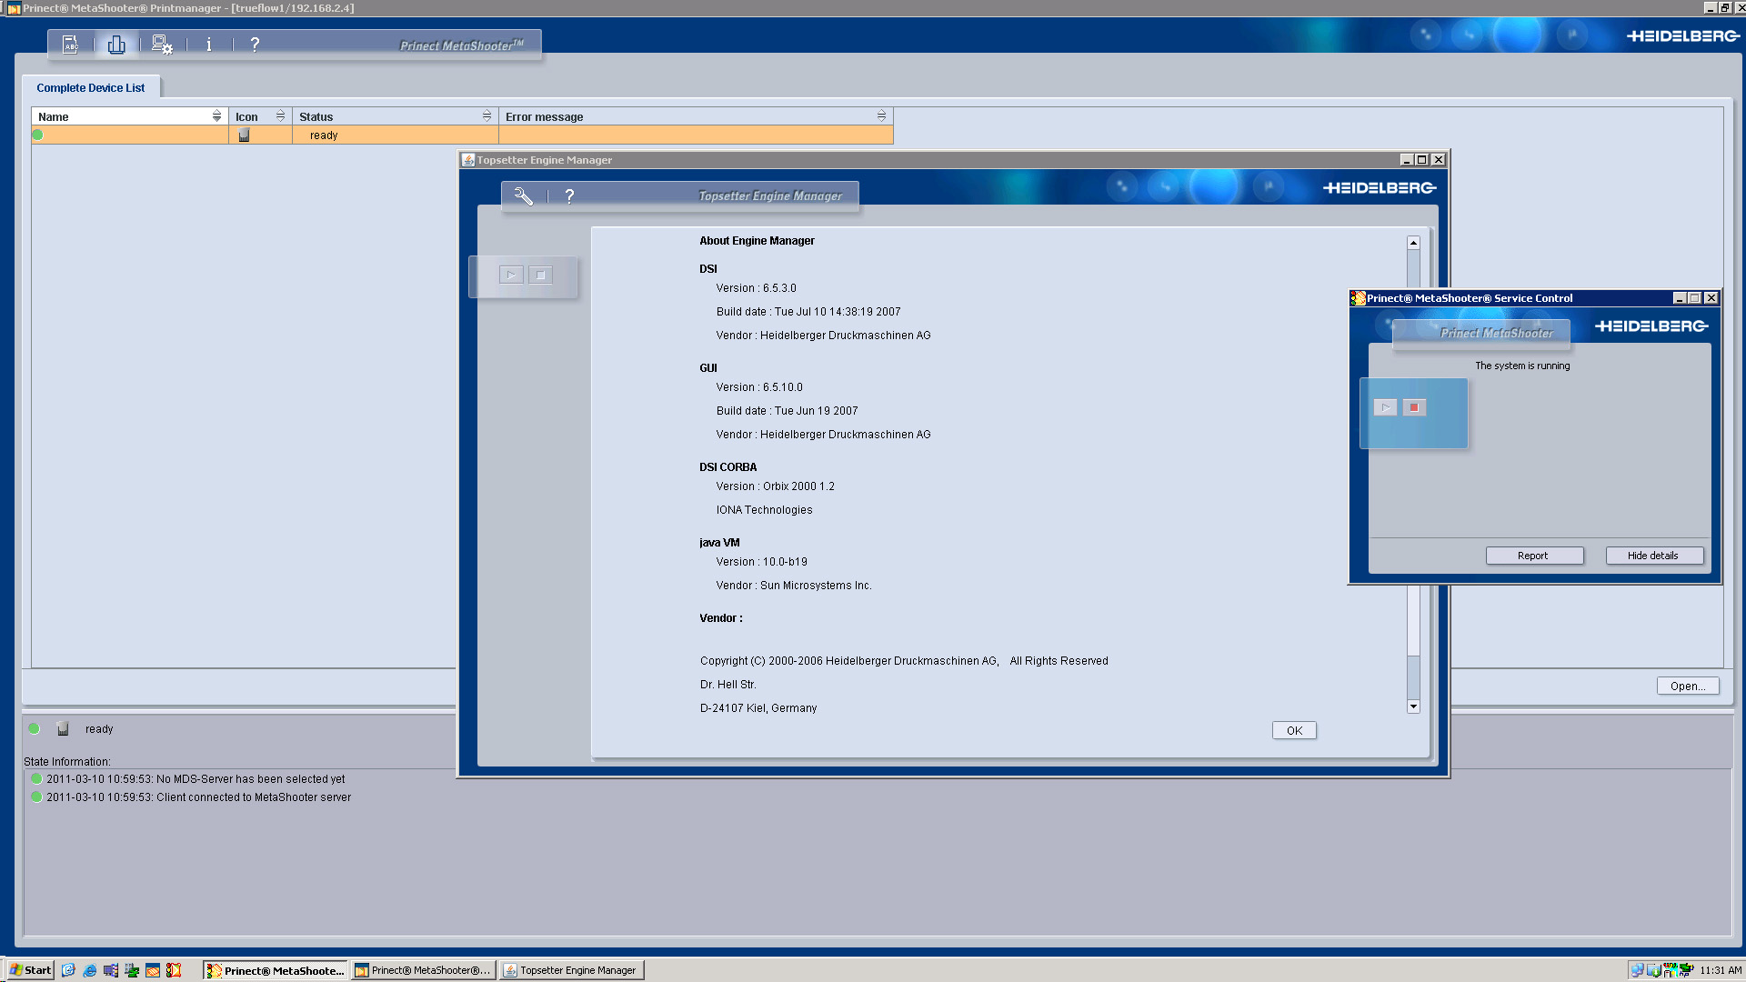Click the help question mark in Printmanager toolbar
Image resolution: width=1746 pixels, height=982 pixels.
tap(255, 44)
